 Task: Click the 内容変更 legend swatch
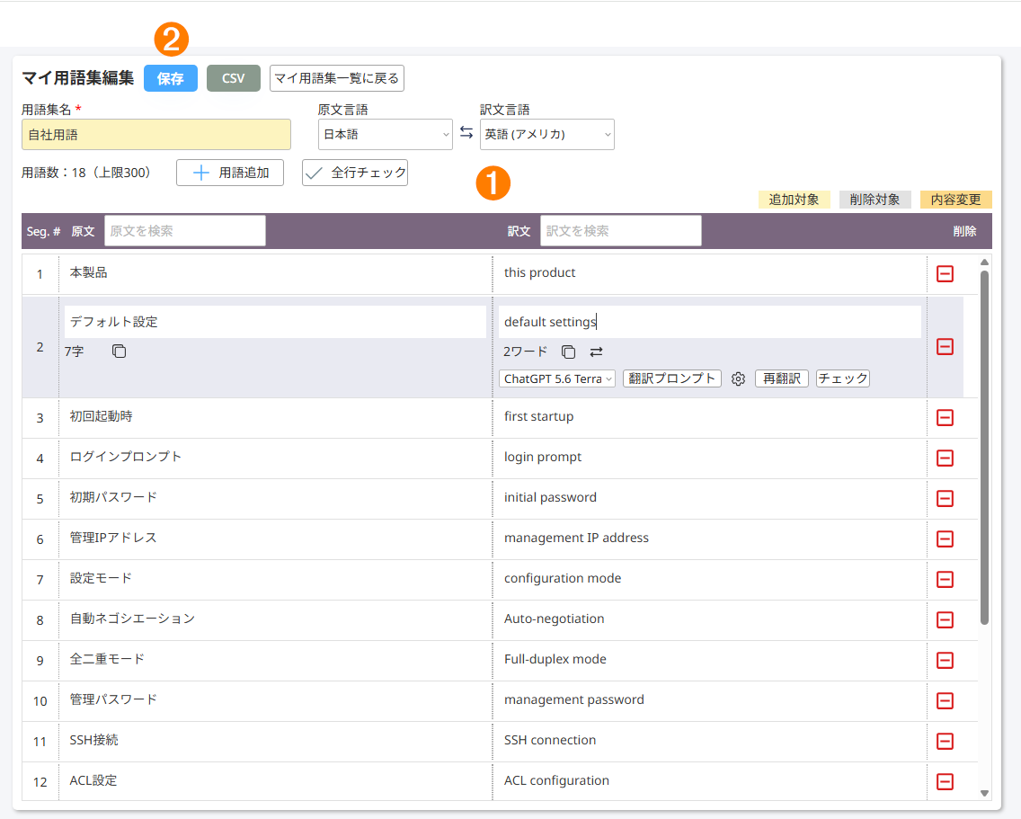click(x=956, y=200)
